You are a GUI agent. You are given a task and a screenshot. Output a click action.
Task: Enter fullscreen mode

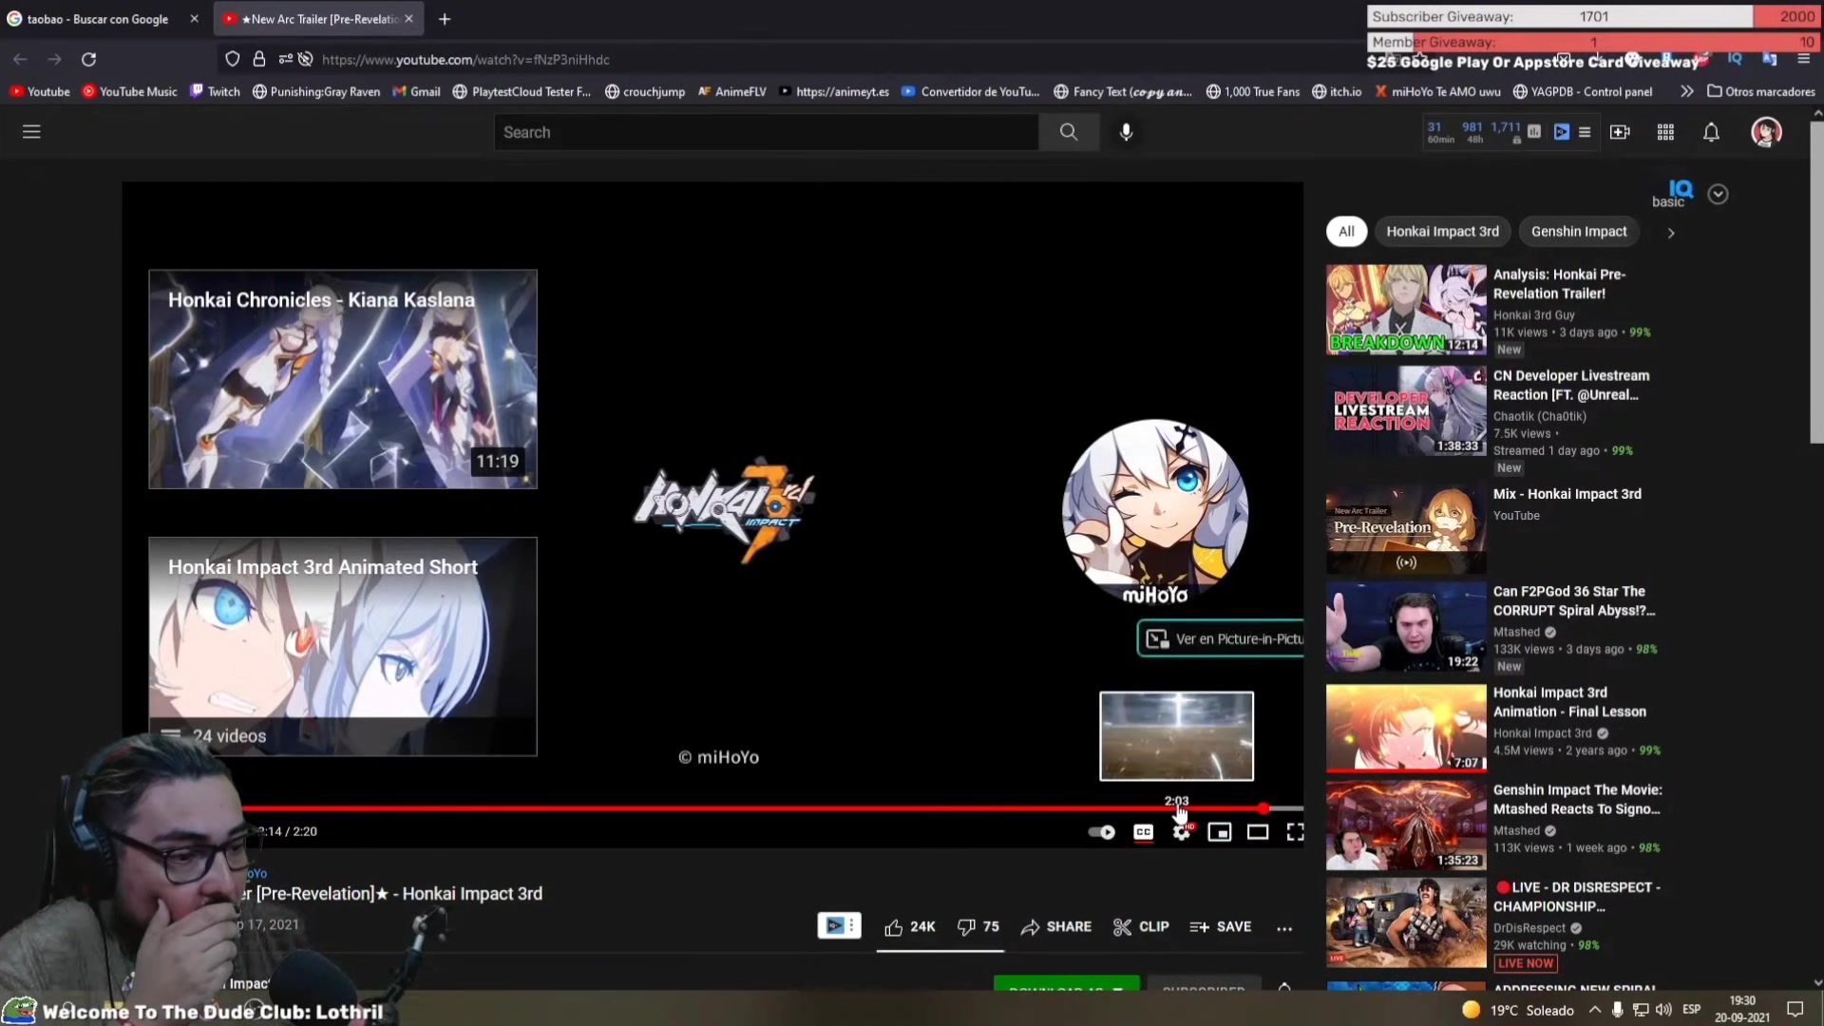point(1295,832)
